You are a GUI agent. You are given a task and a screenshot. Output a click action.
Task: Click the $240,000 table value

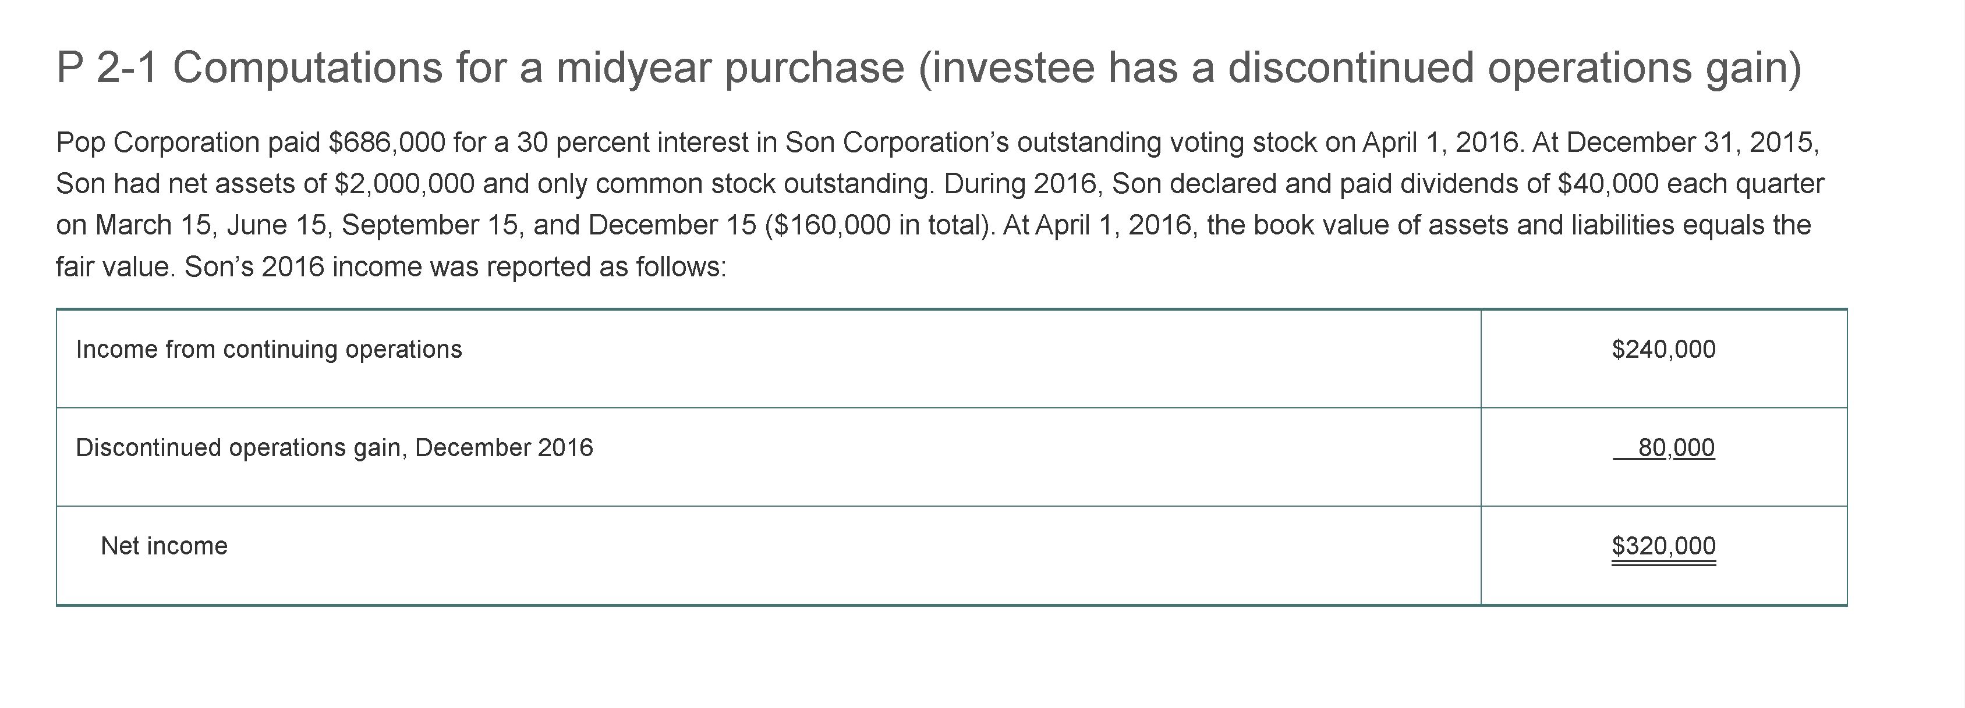(x=1663, y=349)
